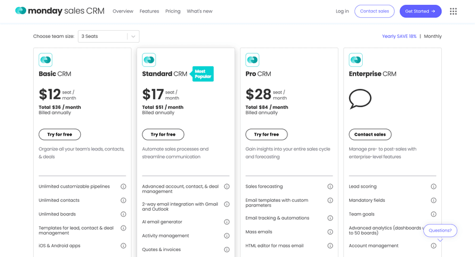Click the Standard CRM plan logo icon
Image resolution: width=475 pixels, height=257 pixels.
(149, 60)
